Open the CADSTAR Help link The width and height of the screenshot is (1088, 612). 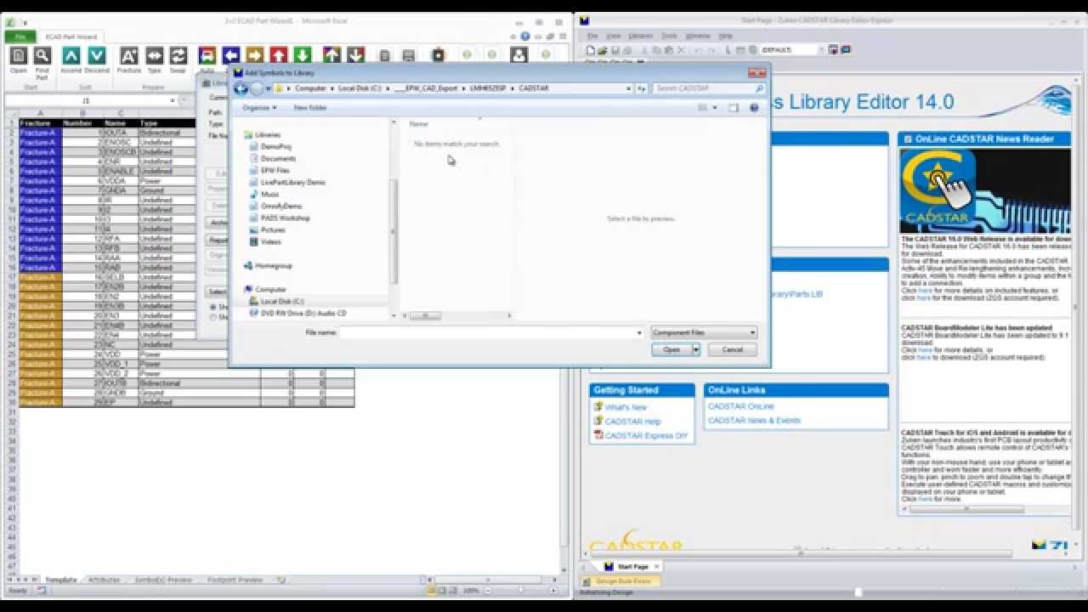(632, 422)
